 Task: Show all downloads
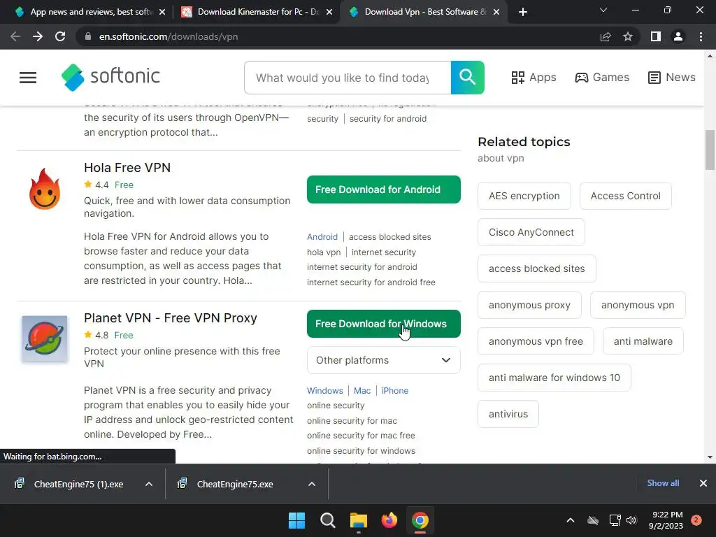point(663,483)
